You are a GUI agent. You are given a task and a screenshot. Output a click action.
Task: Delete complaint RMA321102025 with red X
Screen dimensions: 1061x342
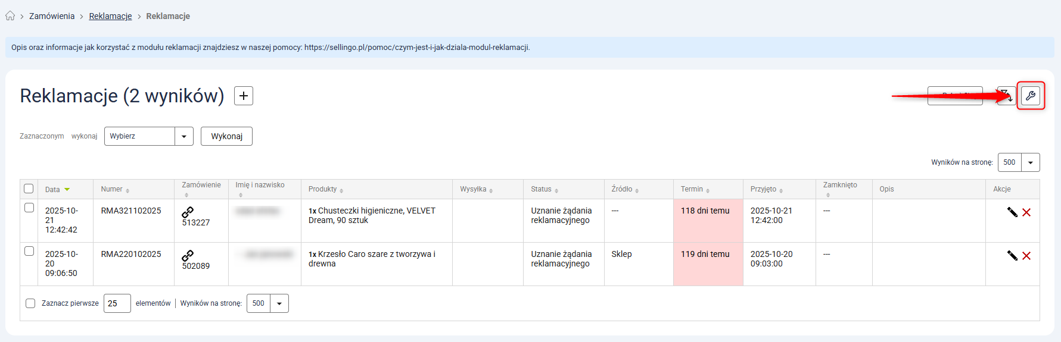[x=1026, y=212]
